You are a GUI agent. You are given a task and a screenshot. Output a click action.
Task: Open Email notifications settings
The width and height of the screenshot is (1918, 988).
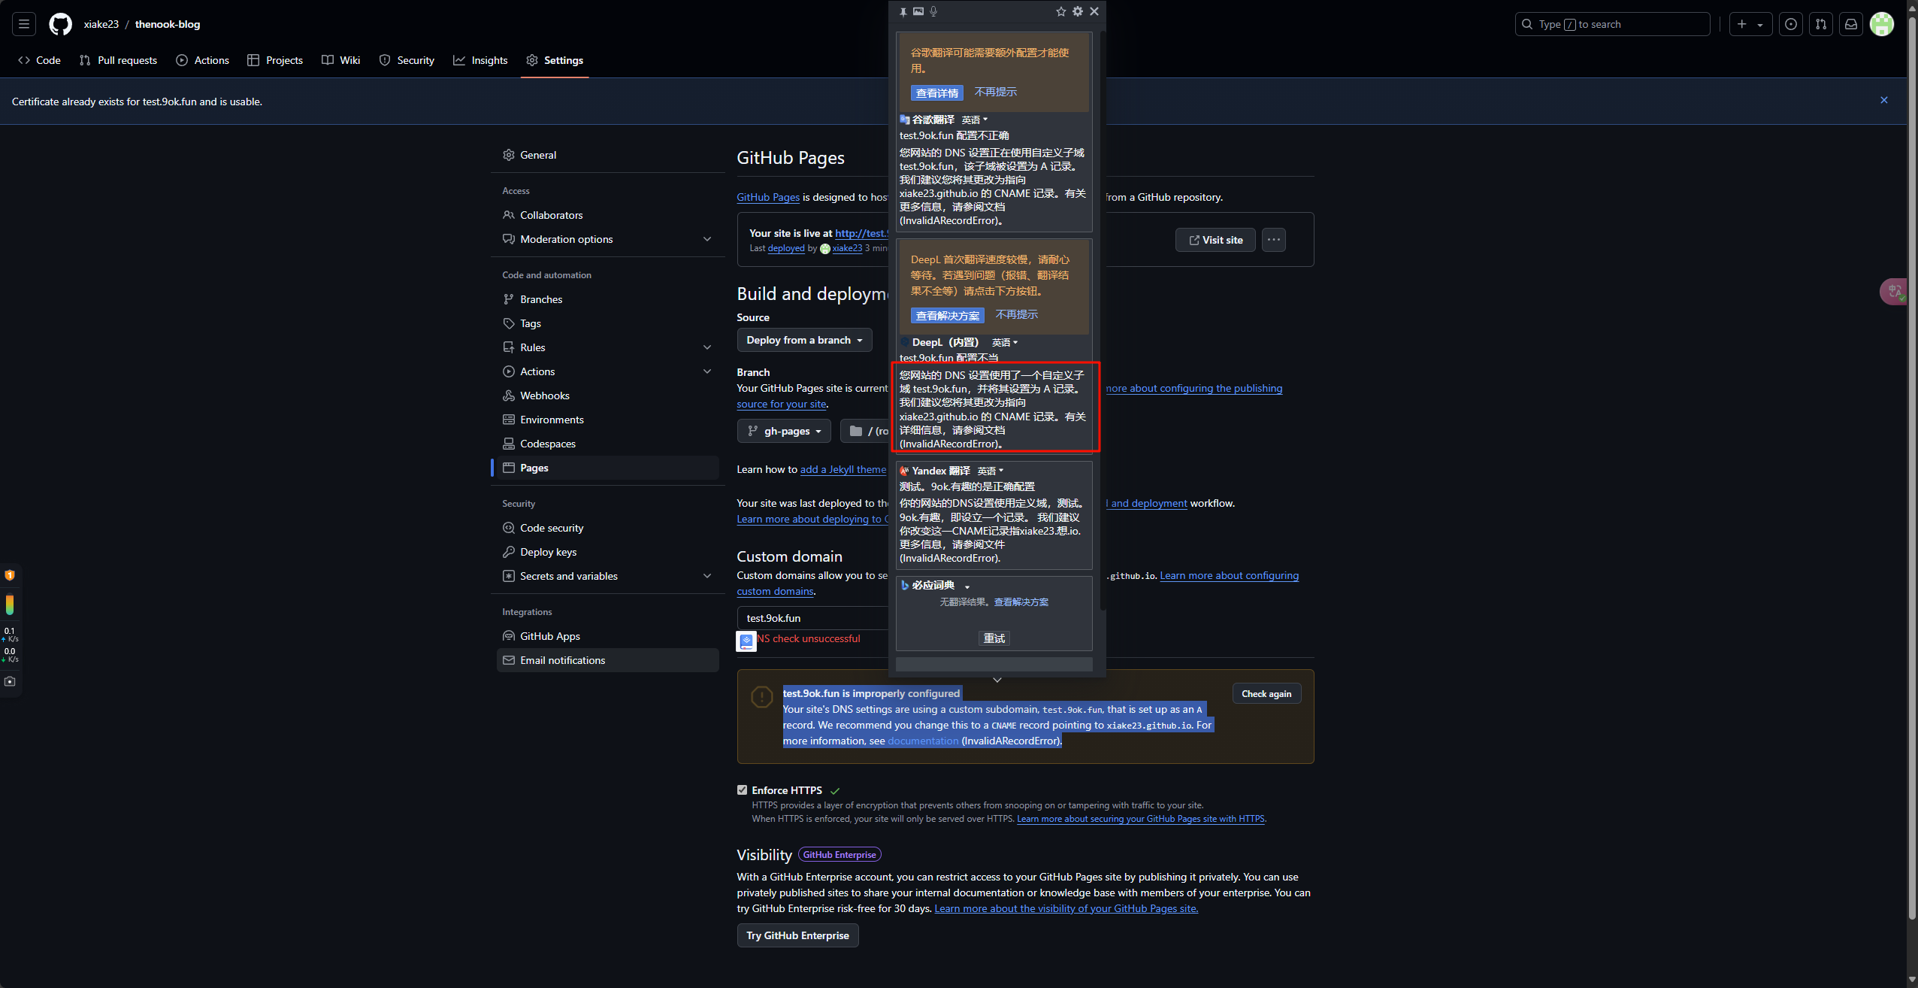point(607,660)
